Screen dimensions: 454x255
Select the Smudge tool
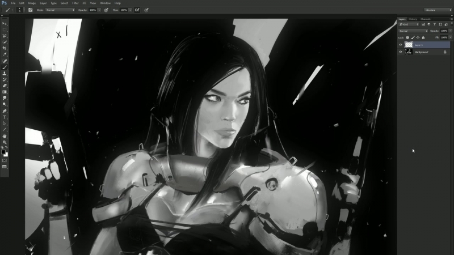(x=5, y=98)
